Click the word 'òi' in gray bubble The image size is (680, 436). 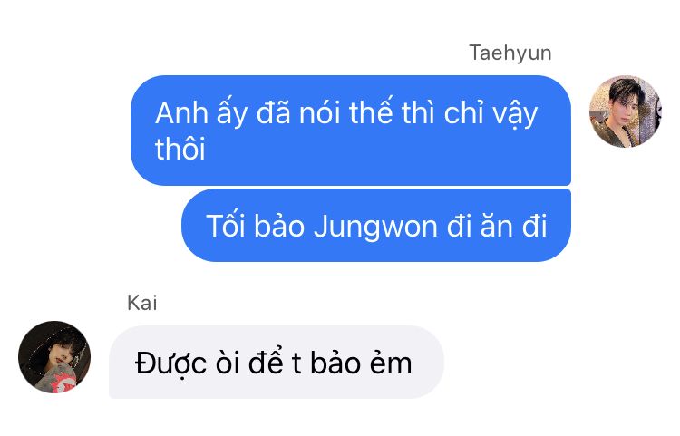(228, 363)
